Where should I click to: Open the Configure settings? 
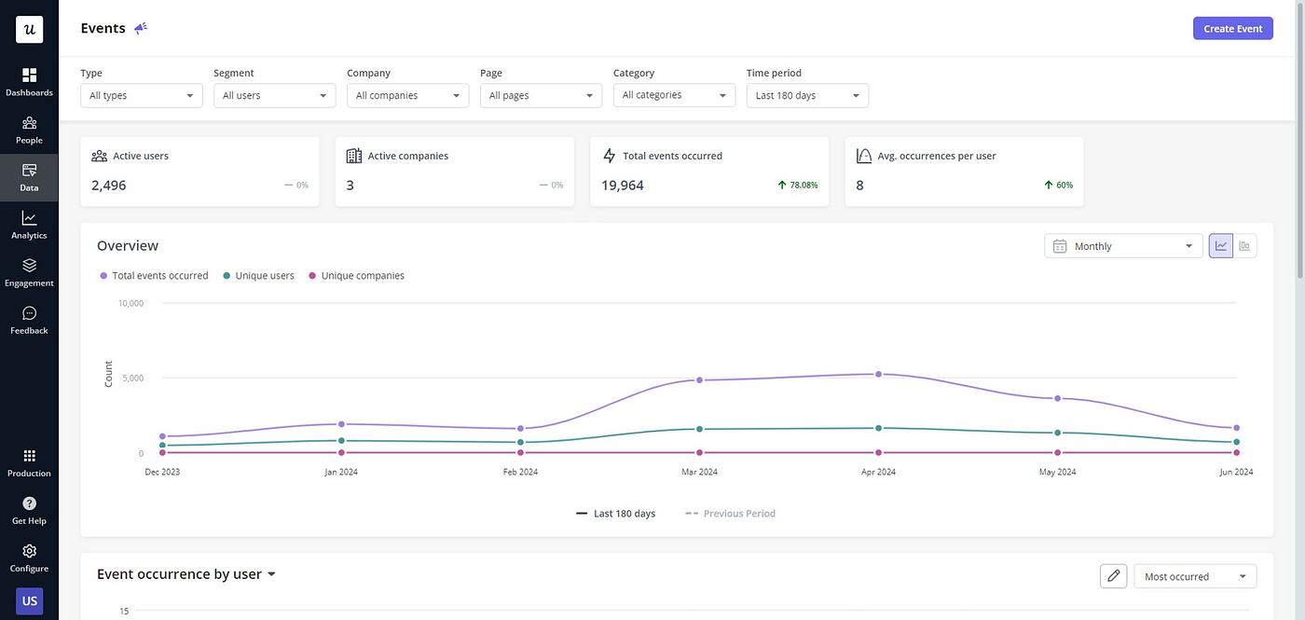(29, 558)
